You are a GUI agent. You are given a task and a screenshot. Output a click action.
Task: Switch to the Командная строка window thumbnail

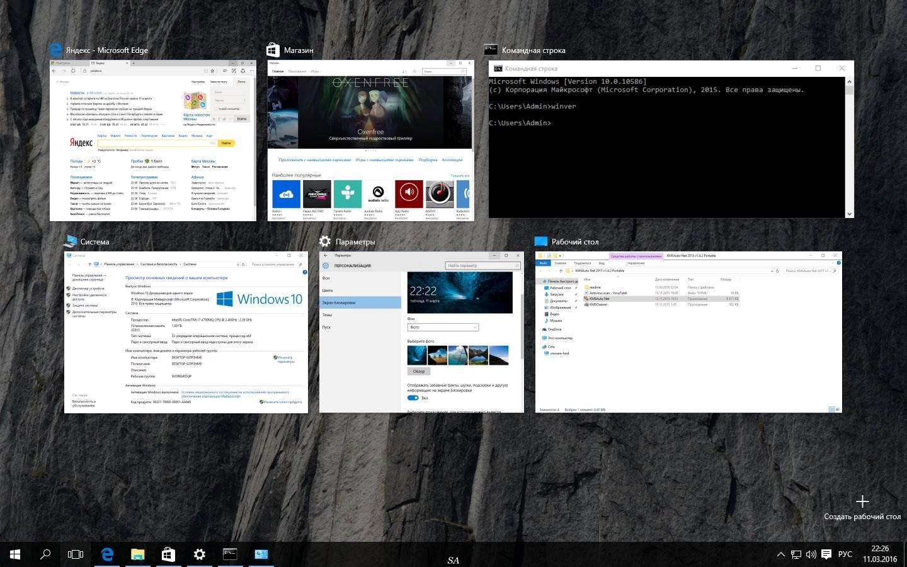point(671,139)
